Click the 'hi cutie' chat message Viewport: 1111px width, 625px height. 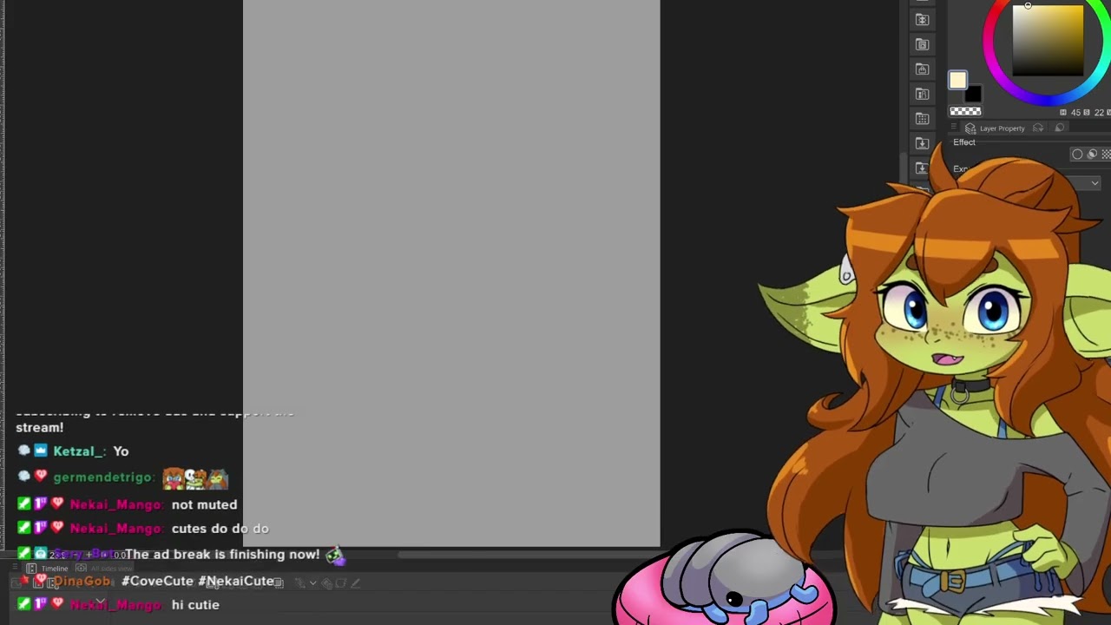[x=195, y=605]
